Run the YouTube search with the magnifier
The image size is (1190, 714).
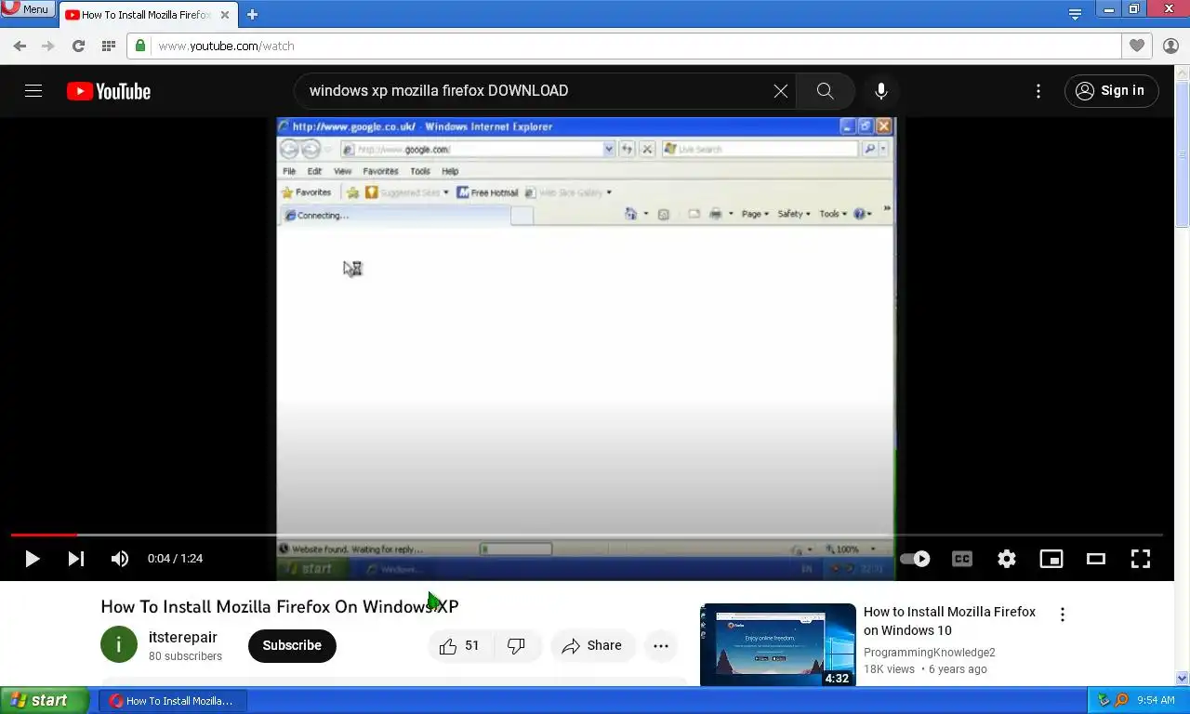coord(826,91)
